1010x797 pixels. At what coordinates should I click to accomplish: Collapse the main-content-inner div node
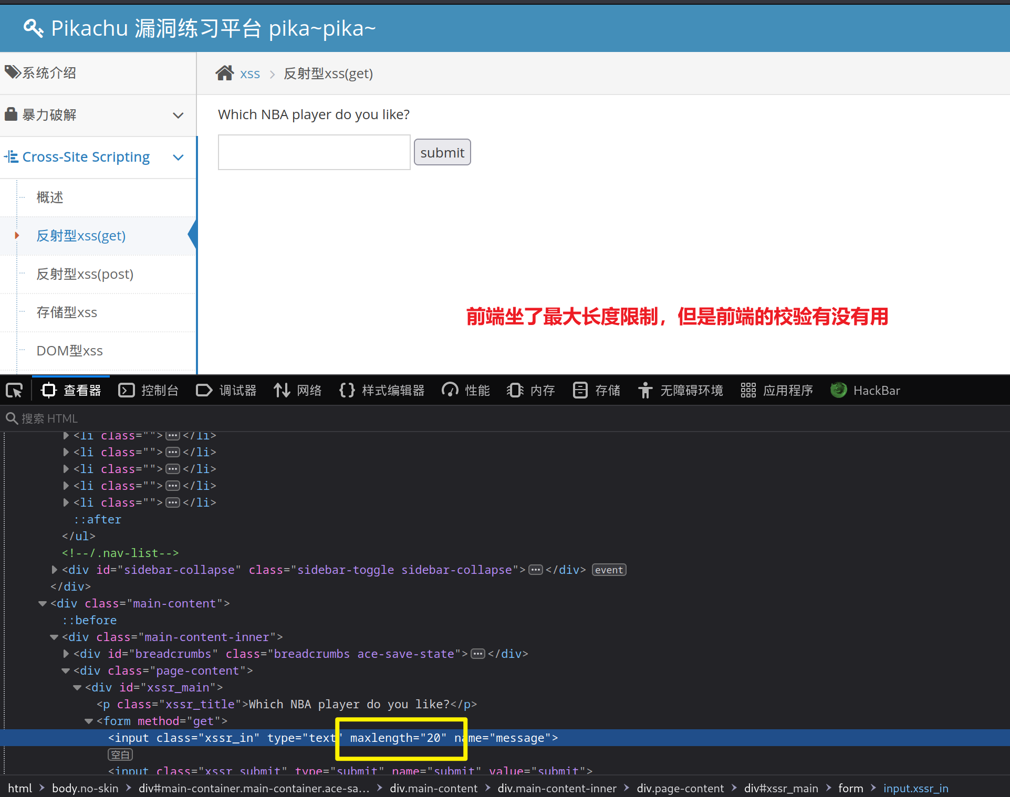click(54, 637)
